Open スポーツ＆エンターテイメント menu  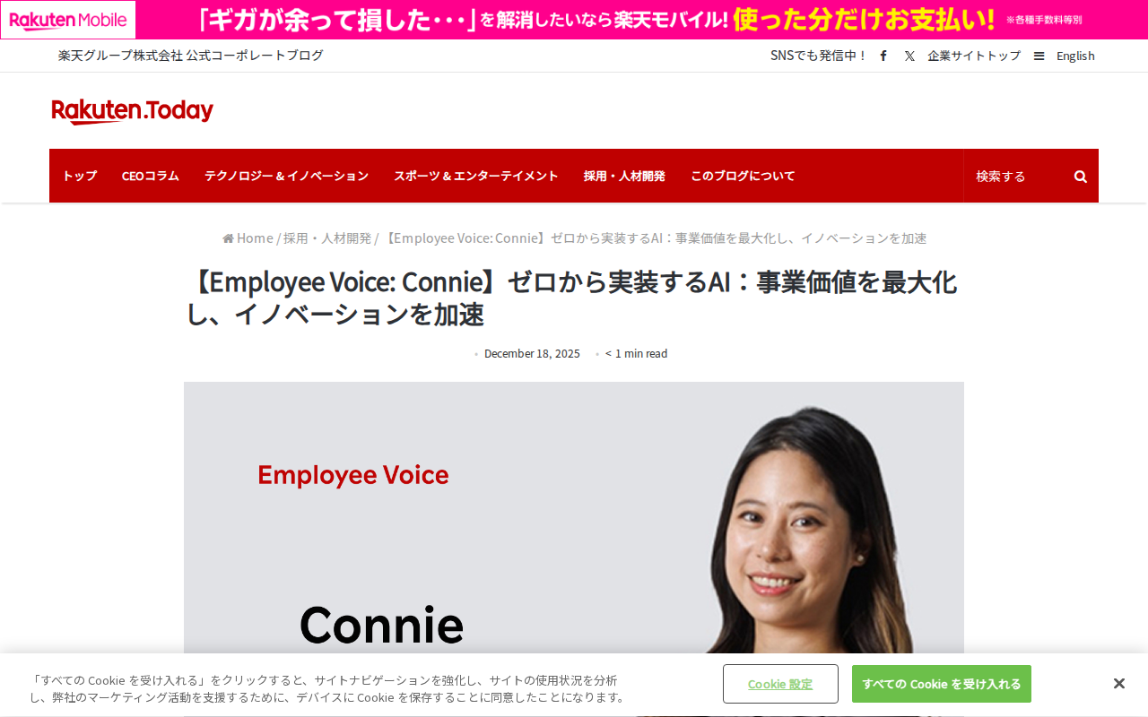[476, 176]
